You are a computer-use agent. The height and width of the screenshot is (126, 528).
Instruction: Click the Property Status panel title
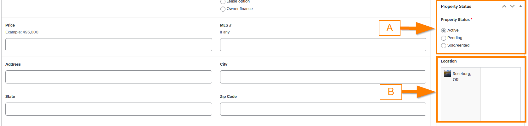pos(456,6)
